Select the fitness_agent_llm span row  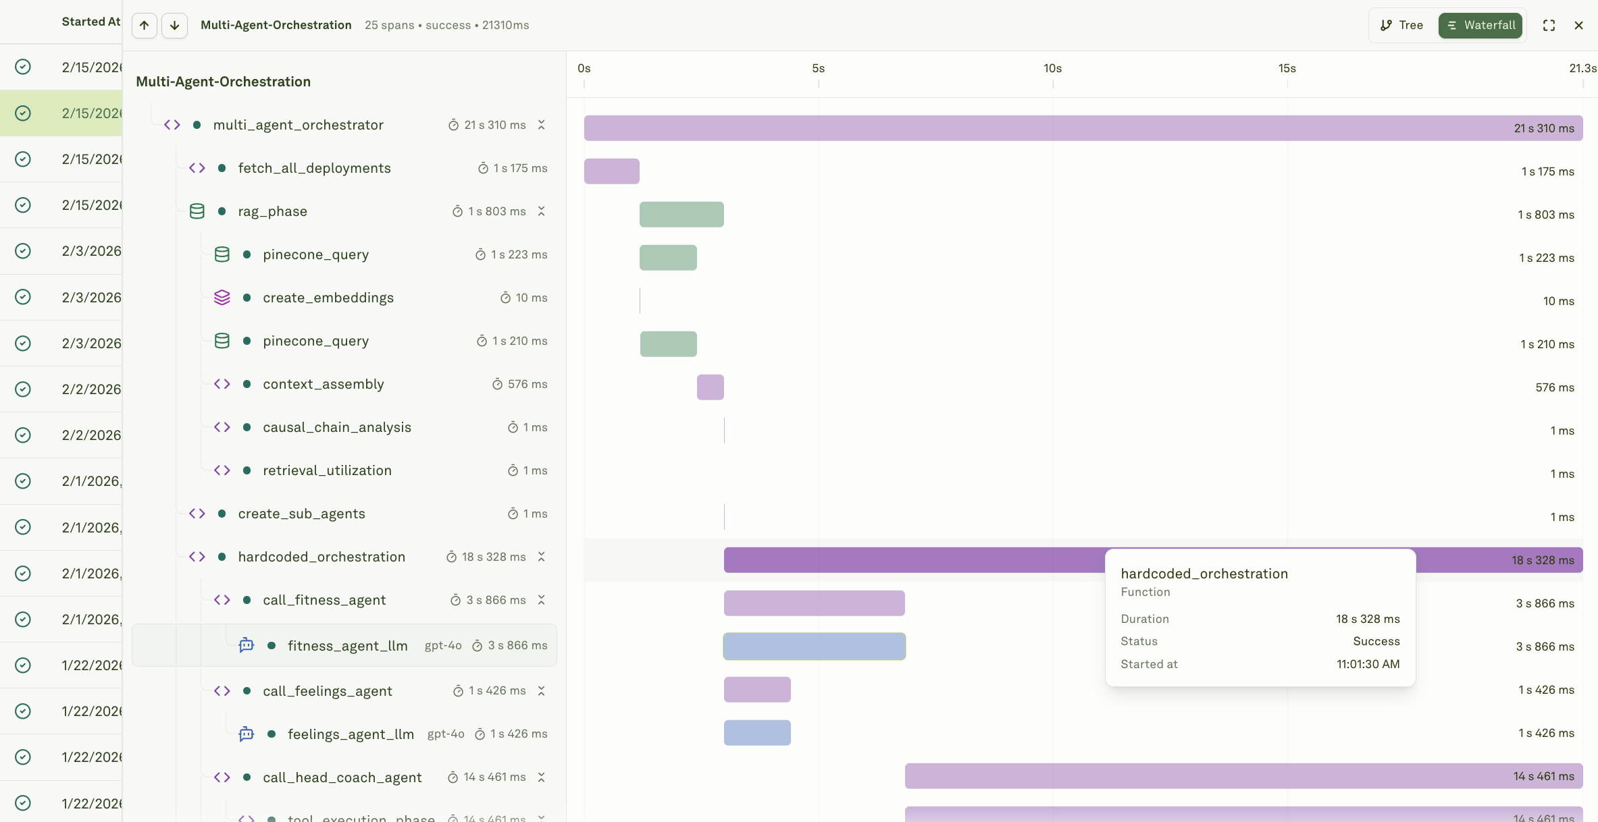click(344, 645)
